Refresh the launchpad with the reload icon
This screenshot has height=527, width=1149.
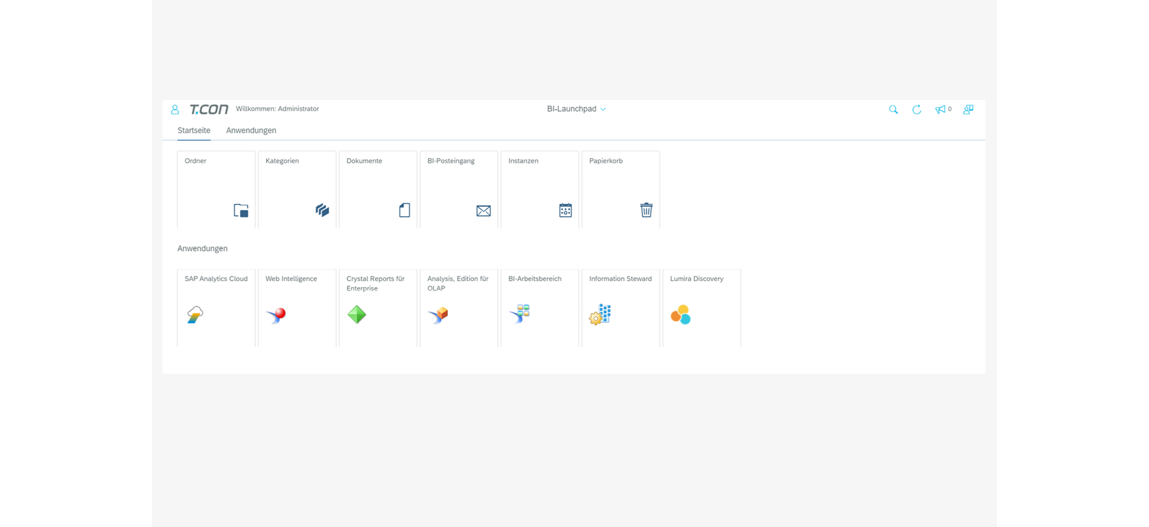point(916,109)
